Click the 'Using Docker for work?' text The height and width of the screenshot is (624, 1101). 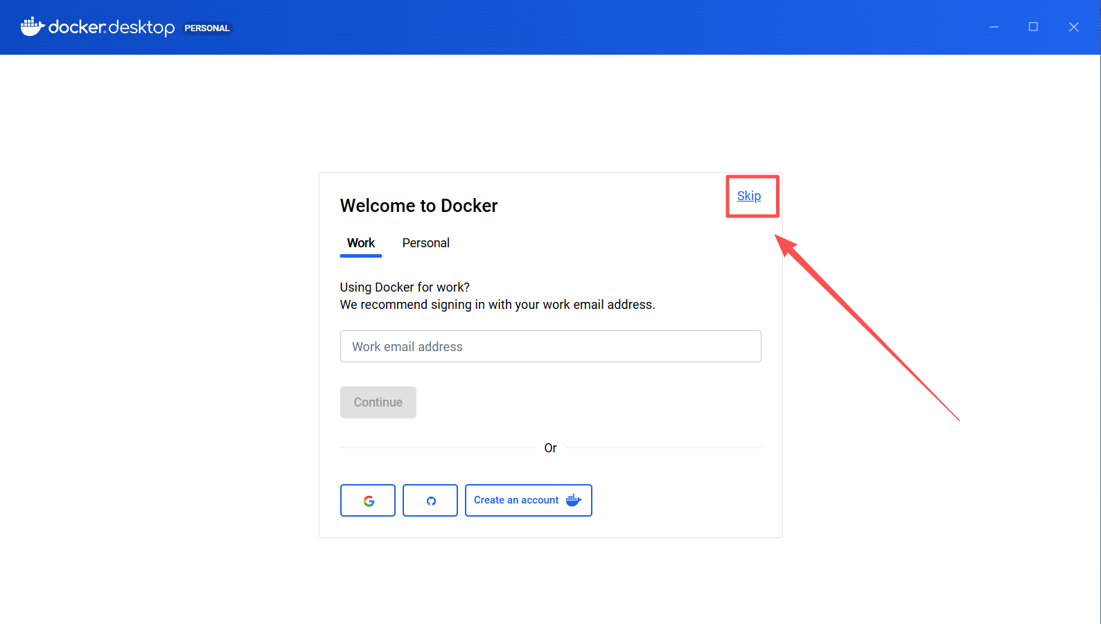(405, 287)
